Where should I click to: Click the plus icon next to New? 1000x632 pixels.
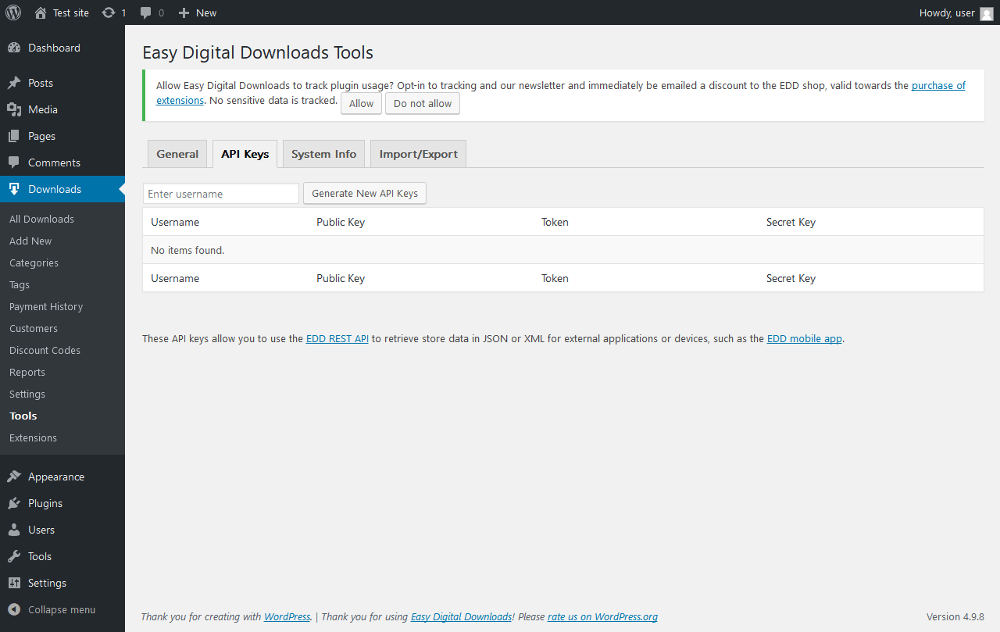click(x=184, y=12)
